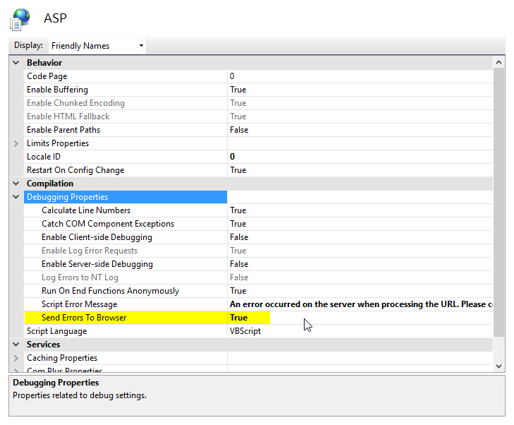Image resolution: width=514 pixels, height=425 pixels.
Task: Expand the Caching Properties node
Action: (16, 358)
